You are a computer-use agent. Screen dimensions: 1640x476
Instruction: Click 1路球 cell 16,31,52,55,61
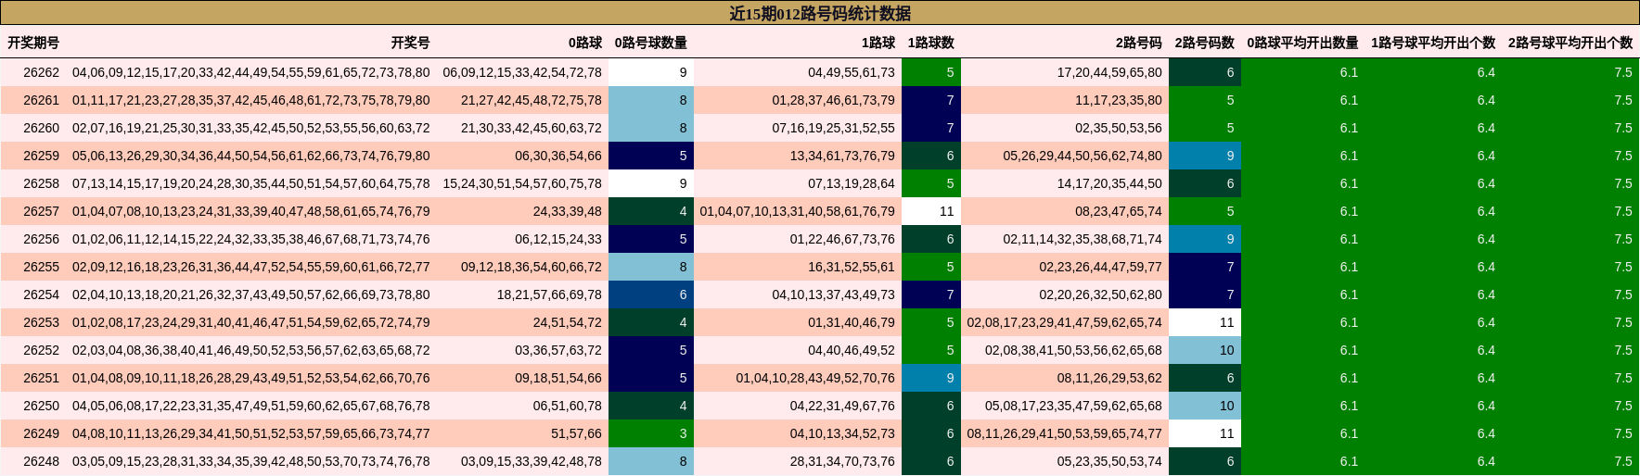tap(852, 267)
